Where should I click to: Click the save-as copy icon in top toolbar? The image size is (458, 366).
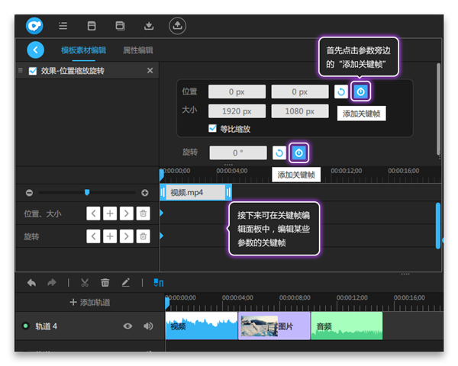tap(121, 26)
